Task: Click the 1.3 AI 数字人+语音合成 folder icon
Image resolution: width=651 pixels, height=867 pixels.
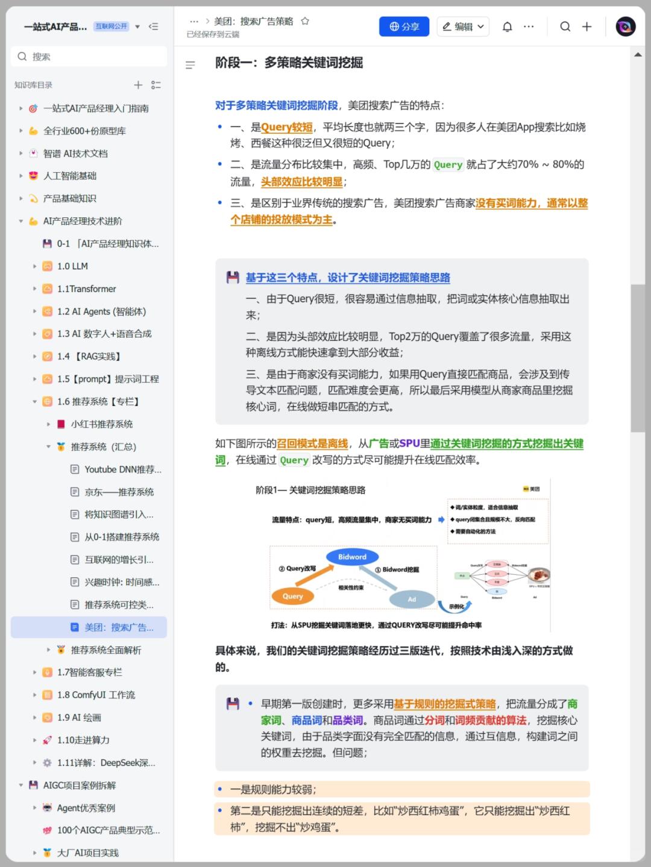Action: coord(47,334)
